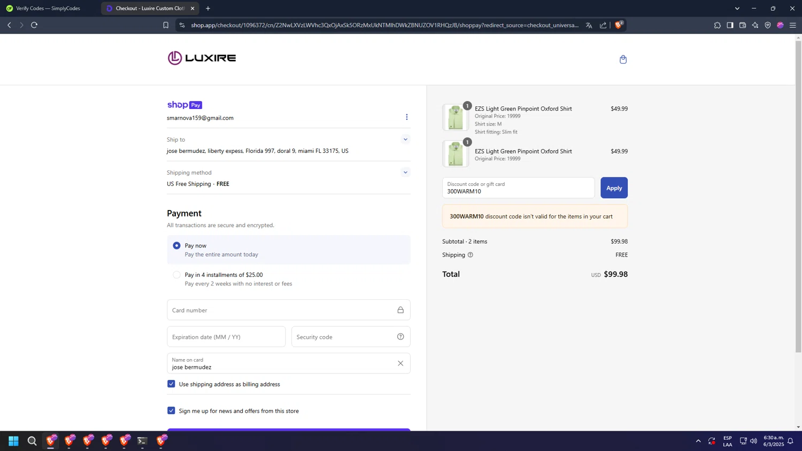Image resolution: width=802 pixels, height=451 pixels.
Task: Open translate page icon
Action: (589, 25)
